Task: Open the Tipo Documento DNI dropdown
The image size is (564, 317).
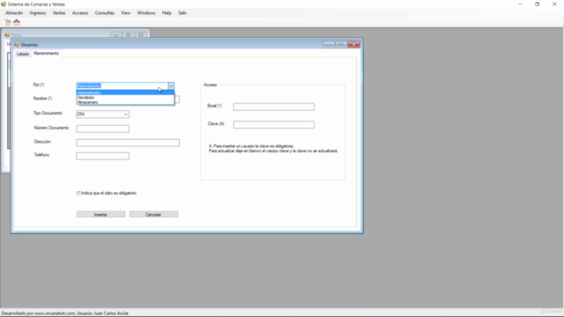Action: coord(102,114)
